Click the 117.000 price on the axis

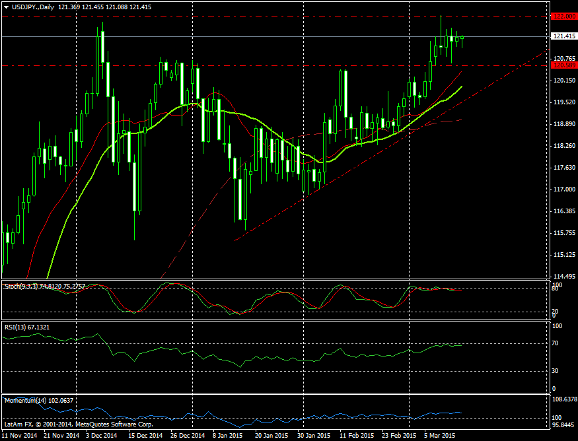(562, 189)
